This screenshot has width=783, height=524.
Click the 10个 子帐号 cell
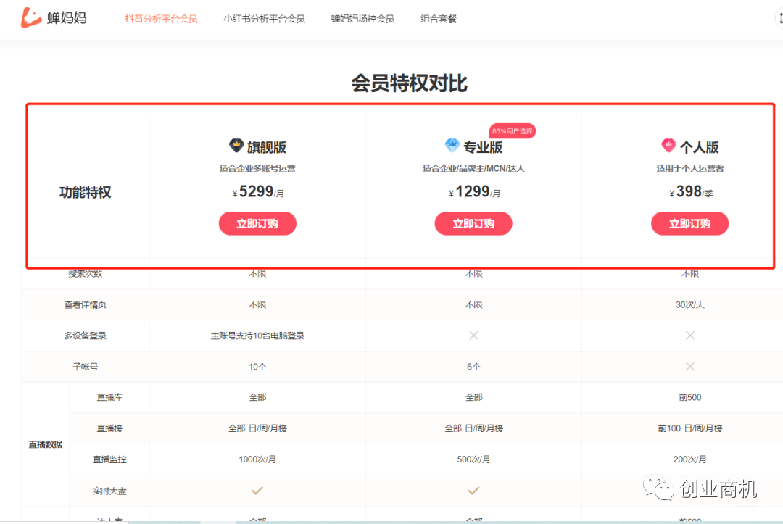[x=257, y=366]
